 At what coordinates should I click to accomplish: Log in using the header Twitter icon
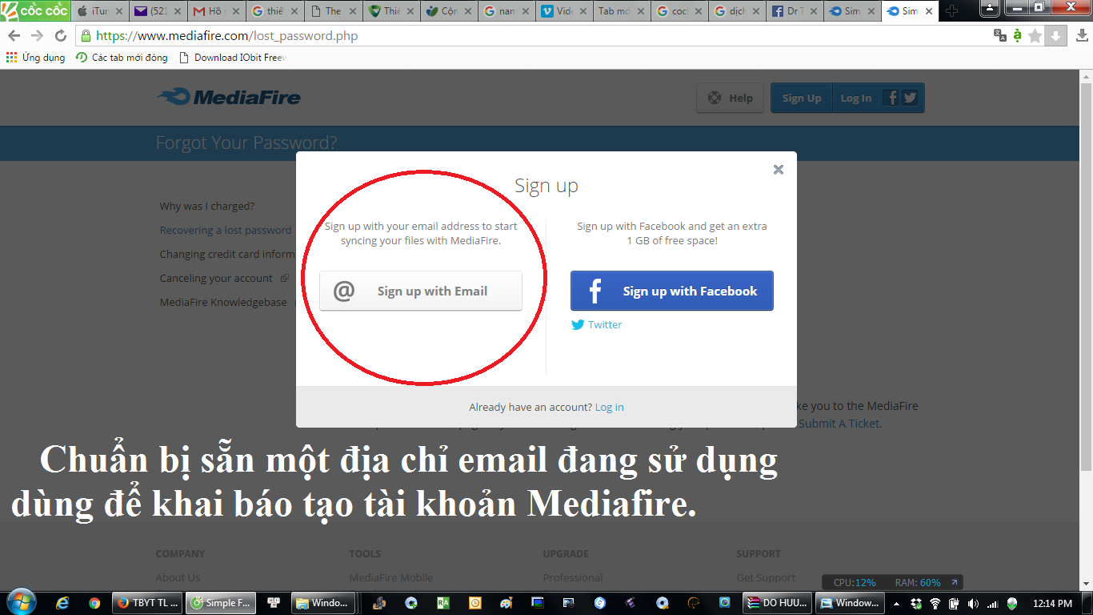(x=910, y=98)
